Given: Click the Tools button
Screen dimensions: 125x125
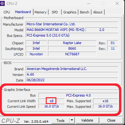Looking at the screenshot, I should pos(60,121).
